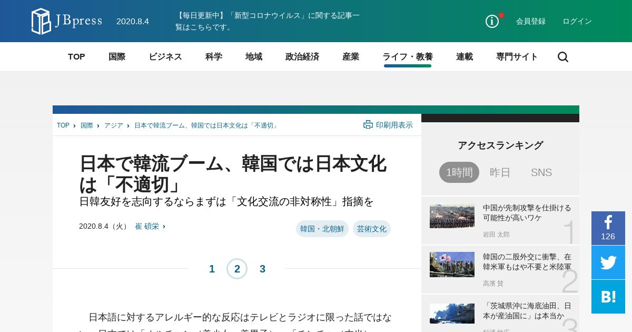Click the ログイン link
The width and height of the screenshot is (632, 332).
click(x=577, y=21)
